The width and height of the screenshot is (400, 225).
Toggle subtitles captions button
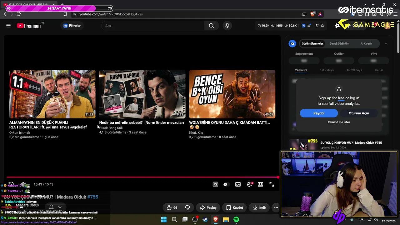pyautogui.click(x=238, y=184)
